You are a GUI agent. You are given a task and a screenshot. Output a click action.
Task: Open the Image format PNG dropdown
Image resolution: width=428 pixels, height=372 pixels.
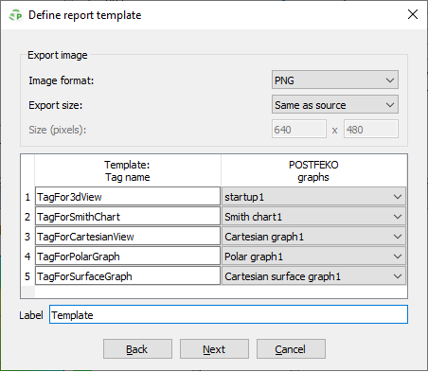tap(335, 80)
